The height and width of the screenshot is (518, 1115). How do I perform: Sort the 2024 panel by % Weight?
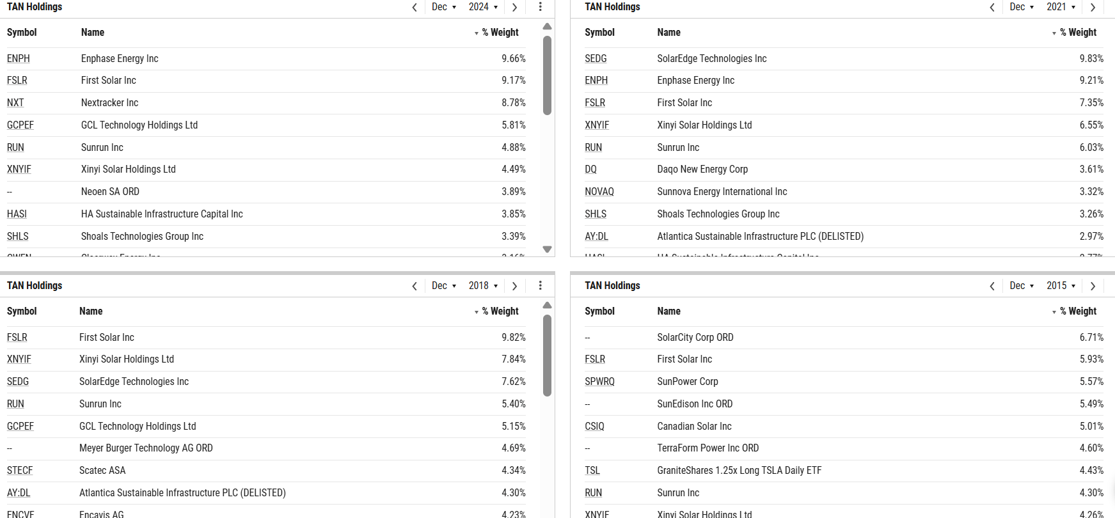click(x=500, y=33)
